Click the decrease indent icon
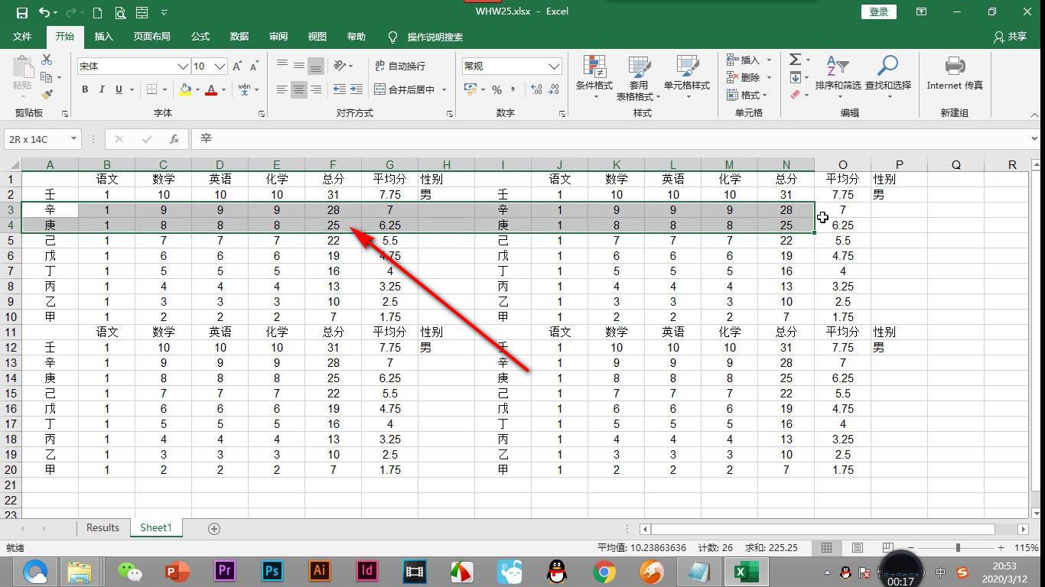Screen dimensions: 1045x587 tap(340, 90)
